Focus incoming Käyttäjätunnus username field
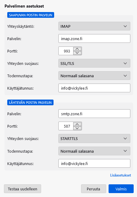 94,88
